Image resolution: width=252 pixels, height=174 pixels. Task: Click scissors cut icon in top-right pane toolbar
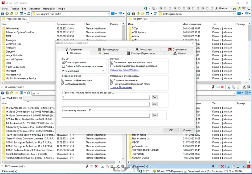(x=229, y=87)
